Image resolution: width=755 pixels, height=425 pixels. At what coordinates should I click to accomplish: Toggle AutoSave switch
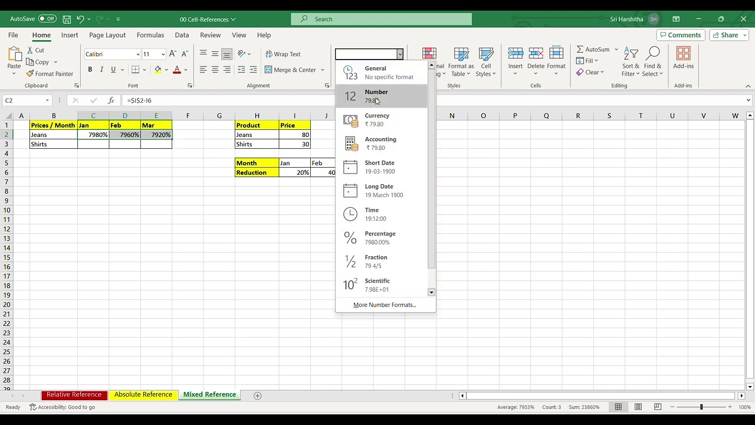pyautogui.click(x=47, y=19)
